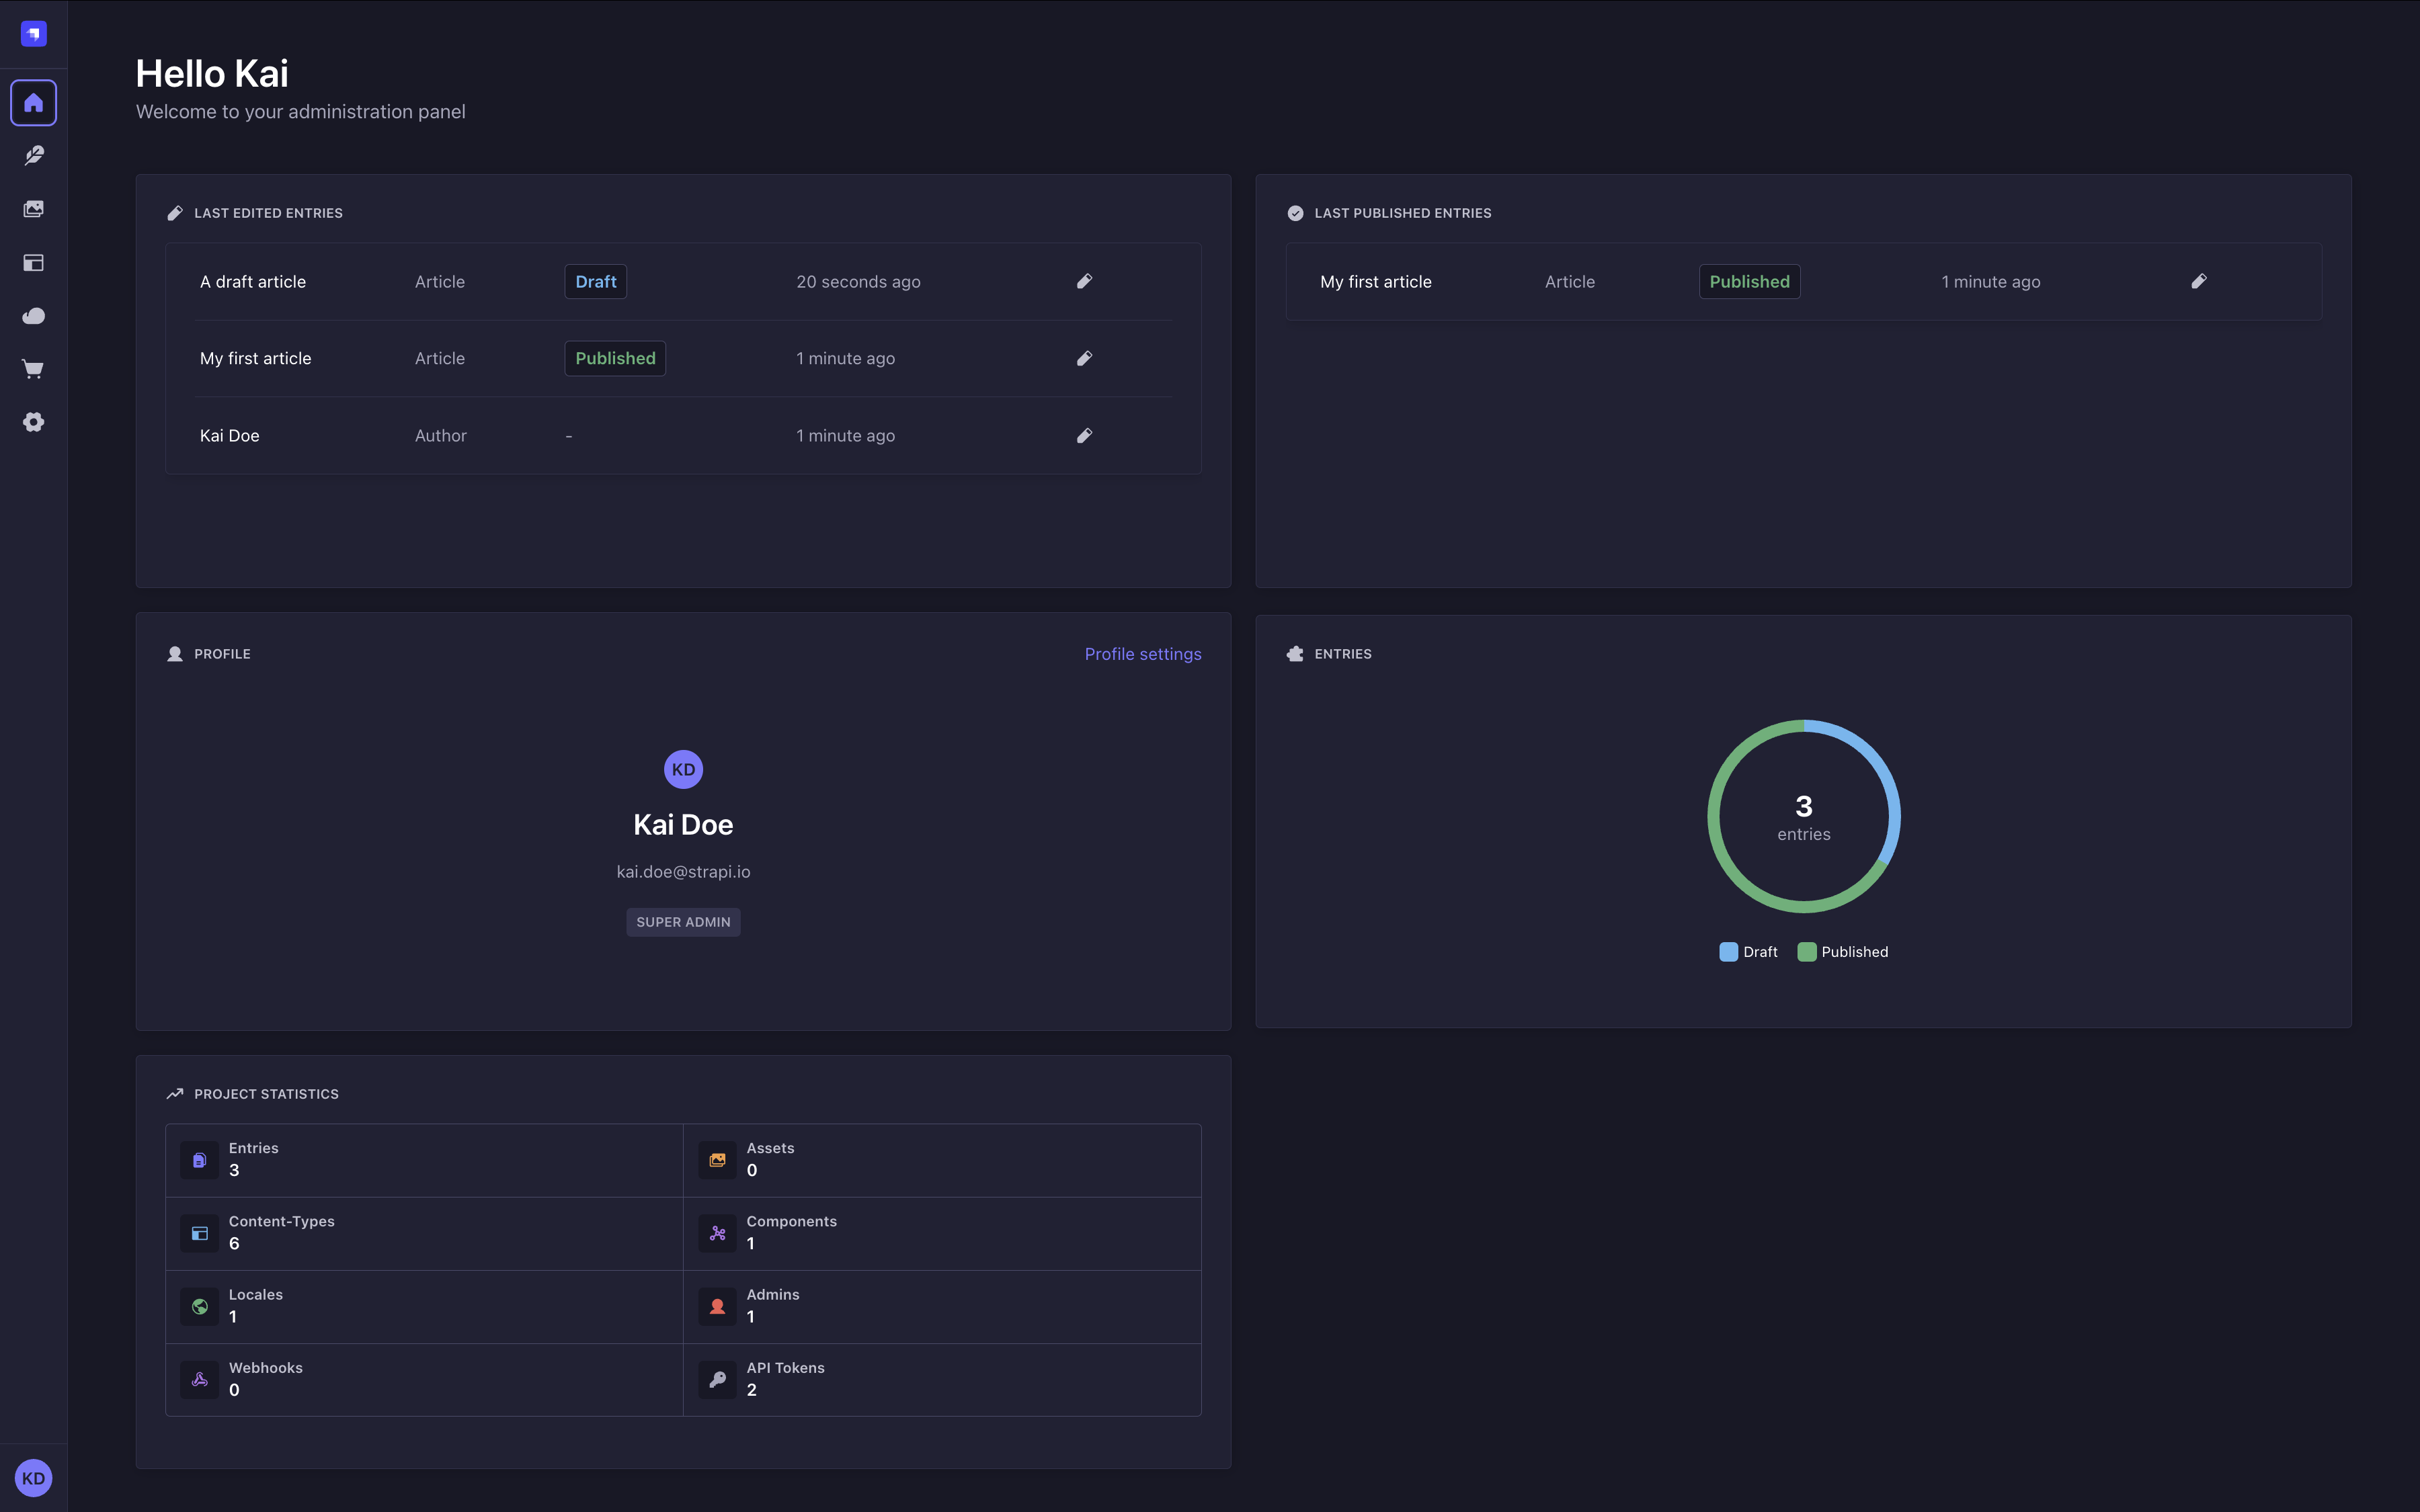Image resolution: width=2420 pixels, height=1512 pixels.
Task: Click the blue Draft legend swatch
Action: click(1728, 951)
